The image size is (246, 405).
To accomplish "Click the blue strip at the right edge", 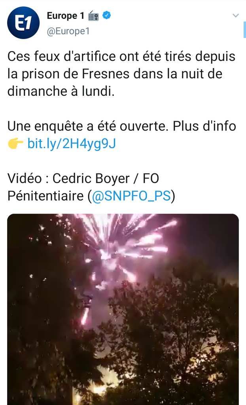I will click(x=244, y=30).
